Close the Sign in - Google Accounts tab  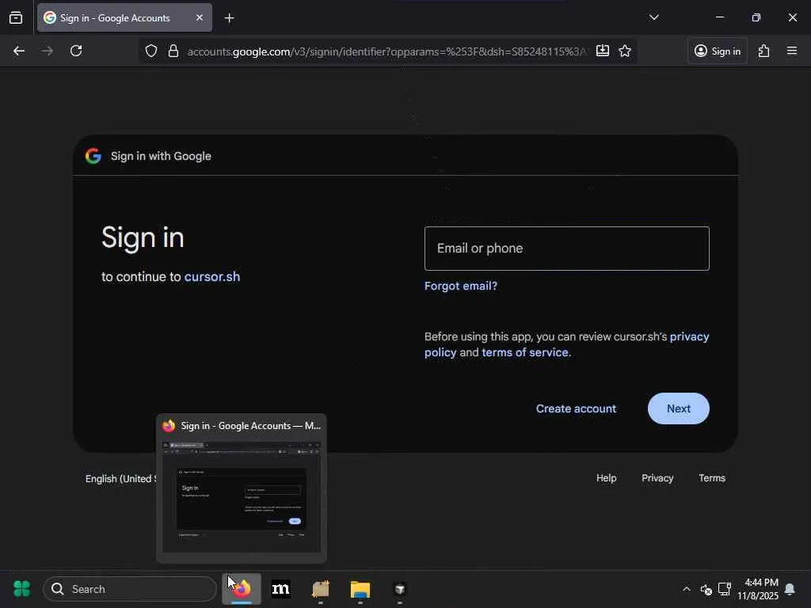[x=200, y=17]
